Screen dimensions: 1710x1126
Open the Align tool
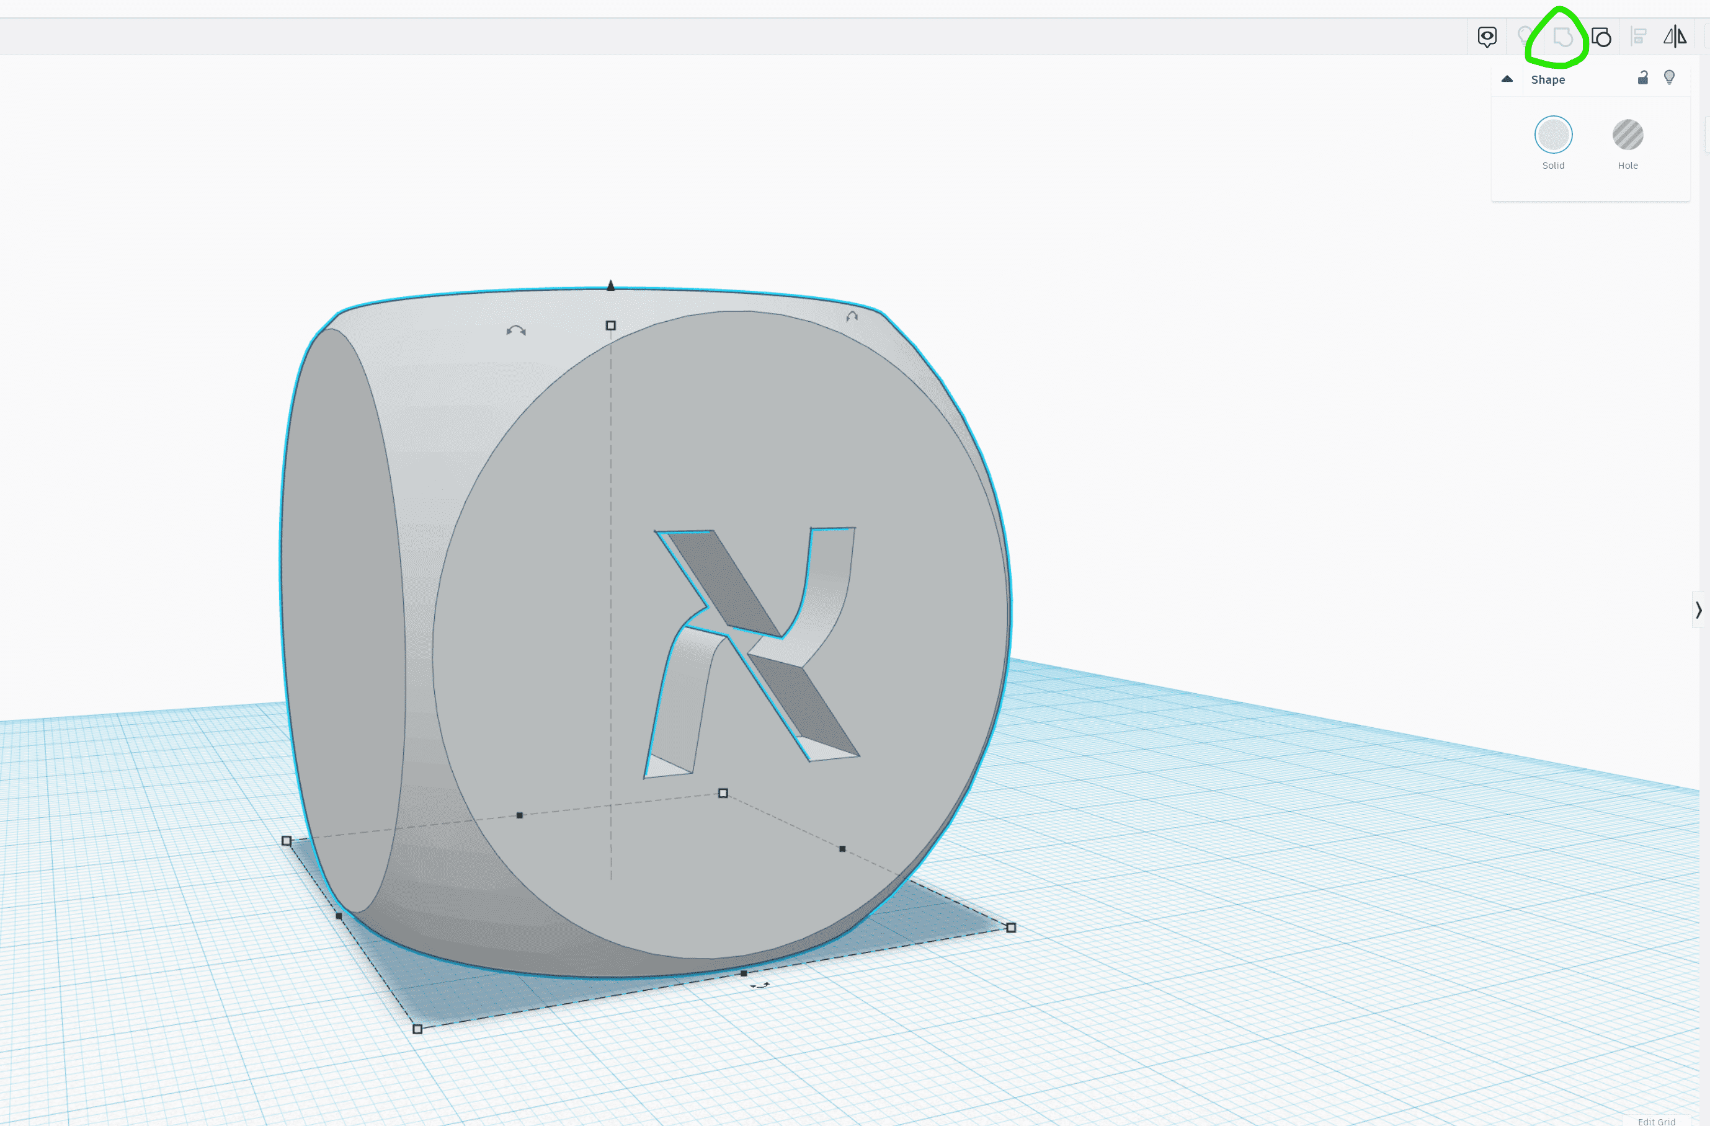tap(1638, 37)
